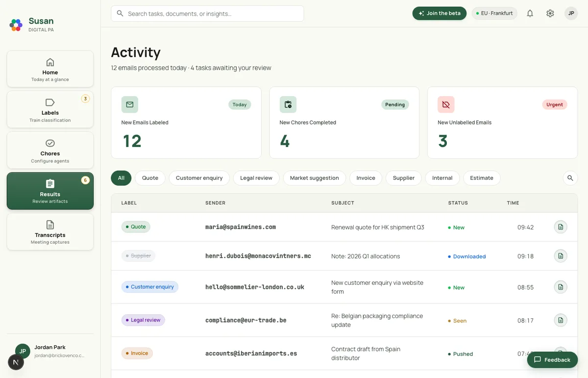Click Join the beta button
Viewport: 588px width, 378px height.
440,13
